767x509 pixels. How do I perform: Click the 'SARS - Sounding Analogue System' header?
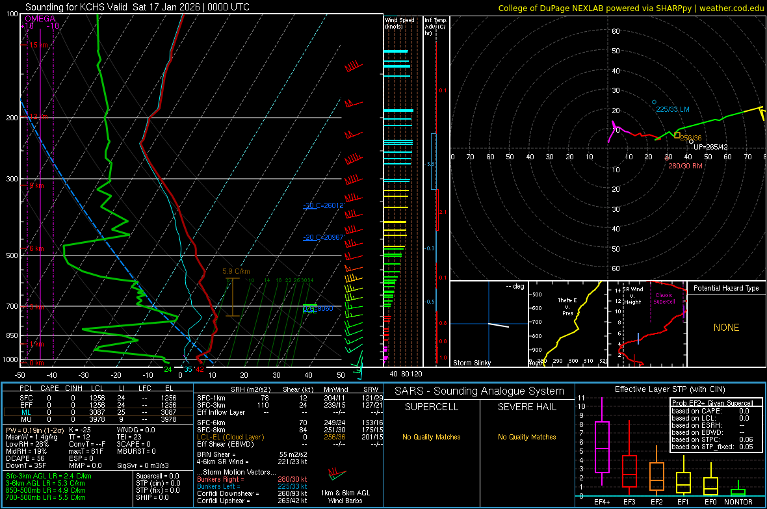click(x=479, y=391)
